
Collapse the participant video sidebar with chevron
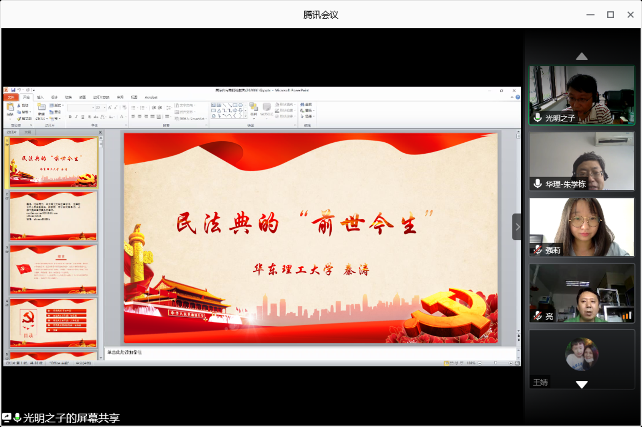[x=517, y=227]
